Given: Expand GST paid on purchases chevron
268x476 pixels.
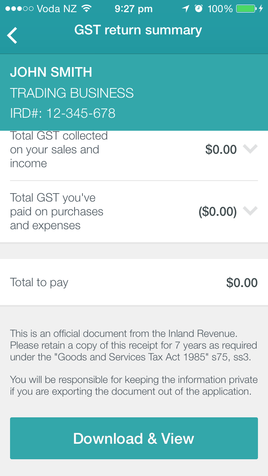Looking at the screenshot, I should point(250,211).
